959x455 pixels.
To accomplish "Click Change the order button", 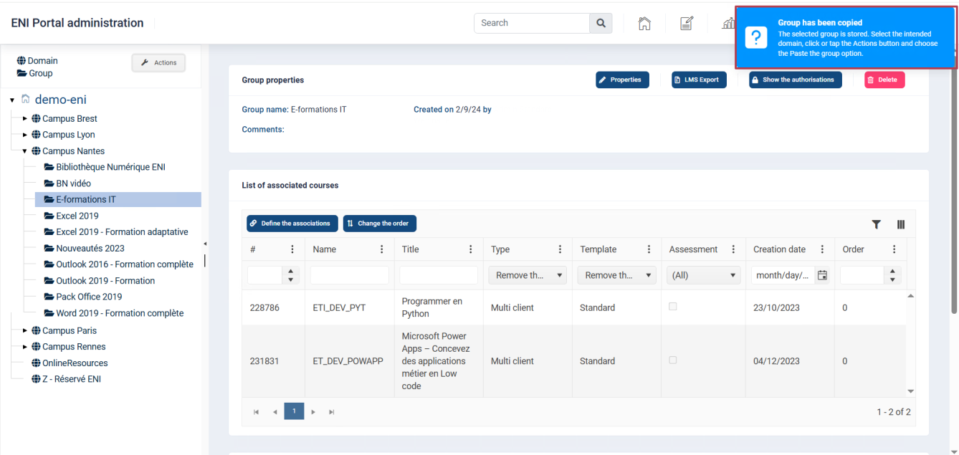I will [380, 224].
